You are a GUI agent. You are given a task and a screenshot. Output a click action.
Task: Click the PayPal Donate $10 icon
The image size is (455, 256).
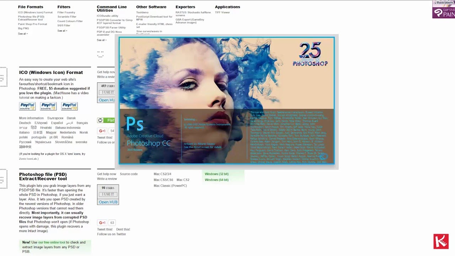[x=69, y=106]
